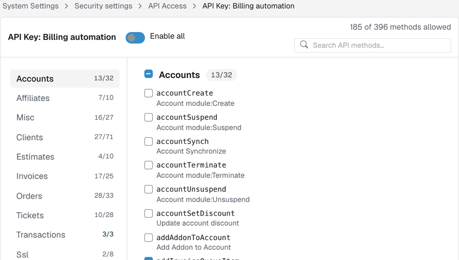Image resolution: width=459 pixels, height=260 pixels.
Task: Click the API Key: Billing automation page title
Action: [x=62, y=37]
